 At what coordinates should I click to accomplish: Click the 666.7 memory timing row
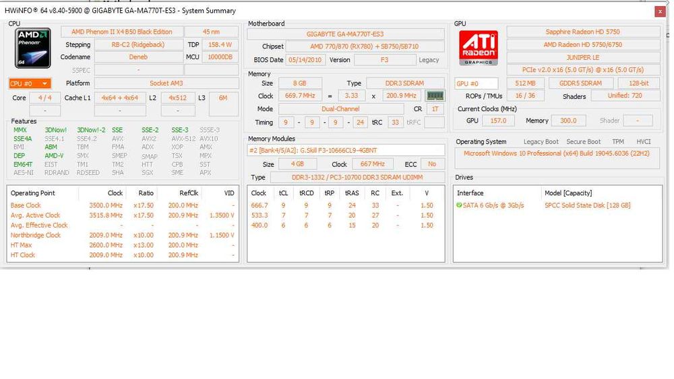(x=346, y=205)
